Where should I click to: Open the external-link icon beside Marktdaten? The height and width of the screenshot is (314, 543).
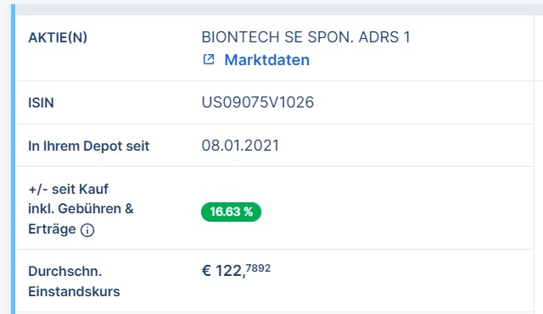coord(209,59)
